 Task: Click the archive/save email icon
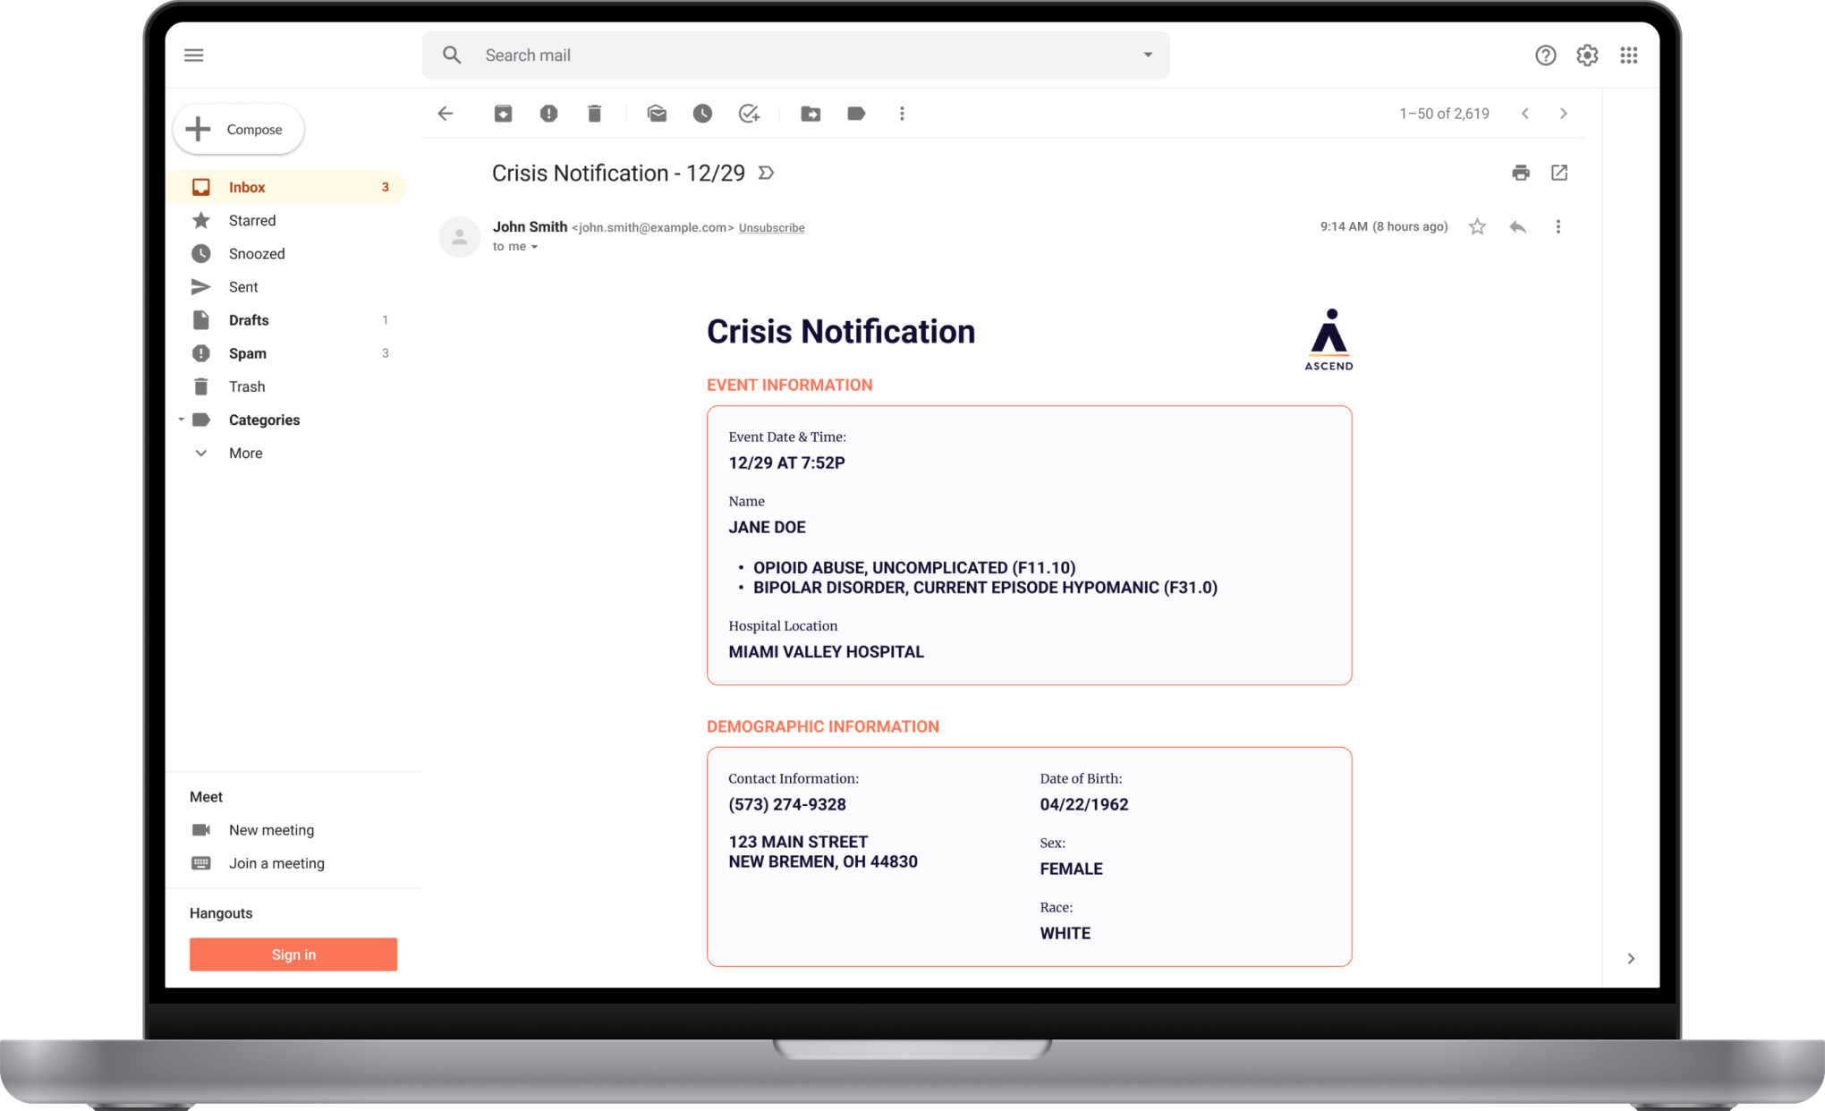503,114
